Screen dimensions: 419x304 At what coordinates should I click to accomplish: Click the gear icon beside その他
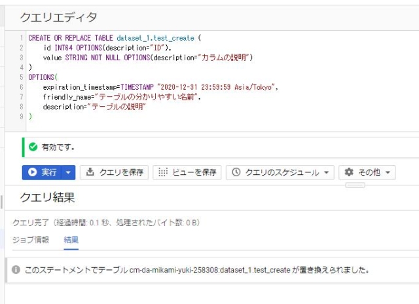click(349, 172)
